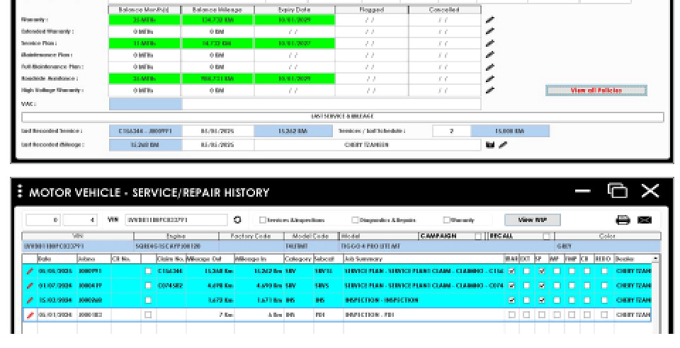680x348 pixels.
Task: Click the save icon beside Last Recorded Mileage
Action: [x=490, y=145]
